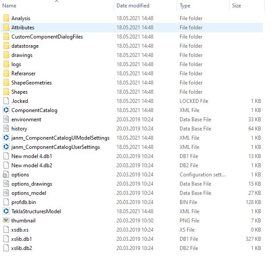Screen dimensions: 272x264
Task: Click the history file name
Action: [19, 129]
